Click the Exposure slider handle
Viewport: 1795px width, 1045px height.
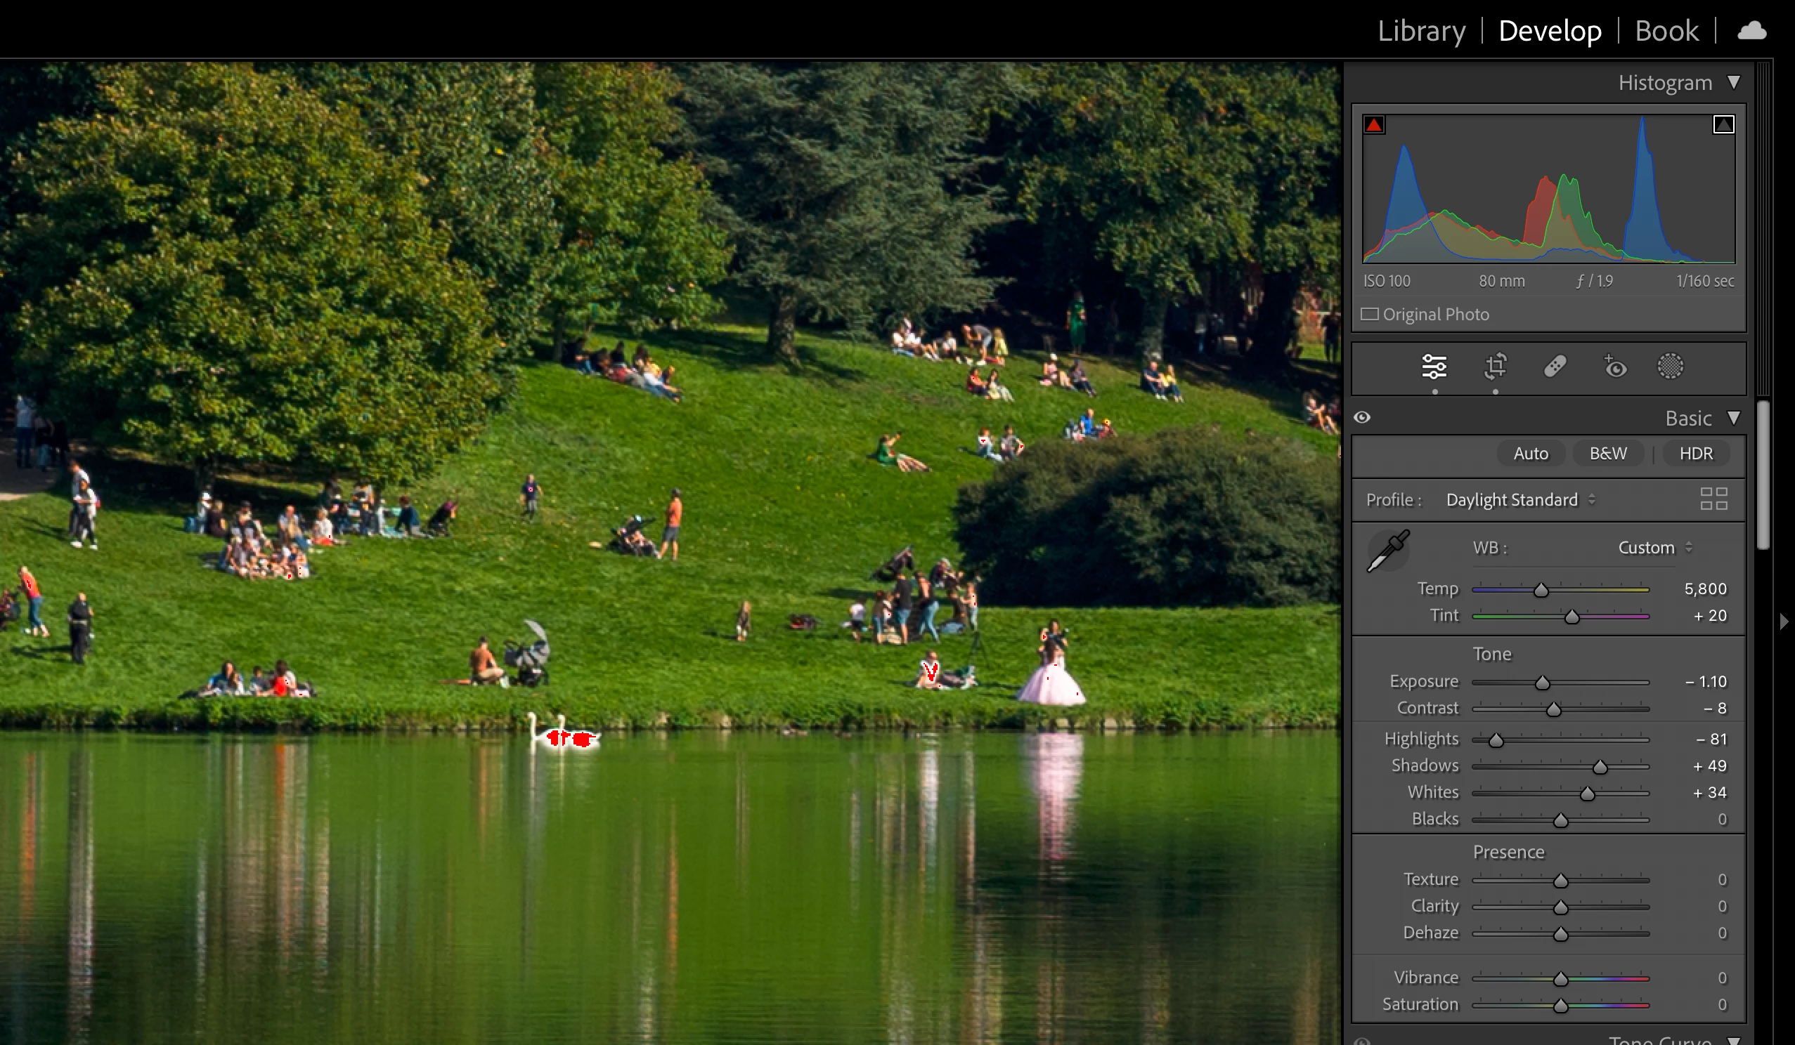click(x=1542, y=683)
